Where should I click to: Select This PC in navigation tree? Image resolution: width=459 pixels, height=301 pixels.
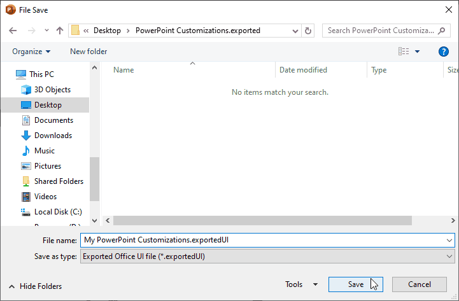(x=41, y=74)
